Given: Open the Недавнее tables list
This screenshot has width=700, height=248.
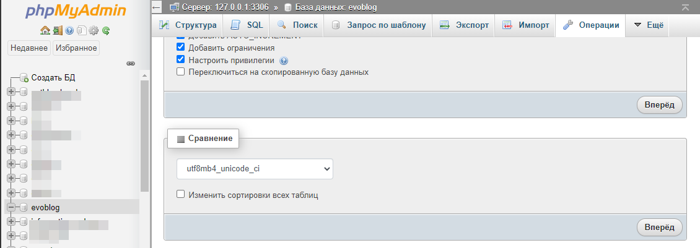Looking at the screenshot, I should [29, 48].
